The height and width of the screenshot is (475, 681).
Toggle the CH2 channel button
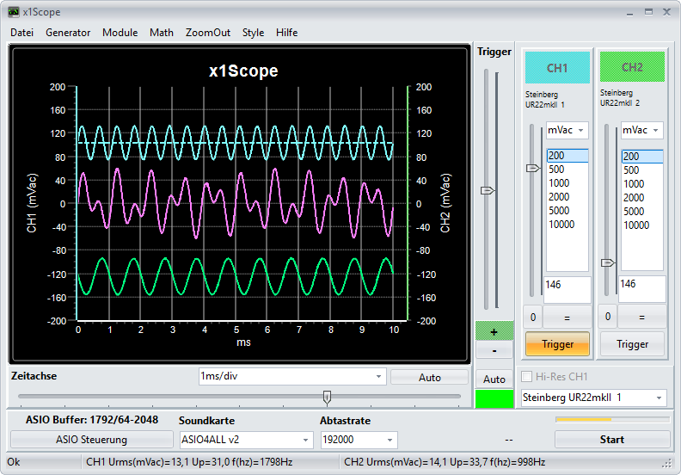632,67
